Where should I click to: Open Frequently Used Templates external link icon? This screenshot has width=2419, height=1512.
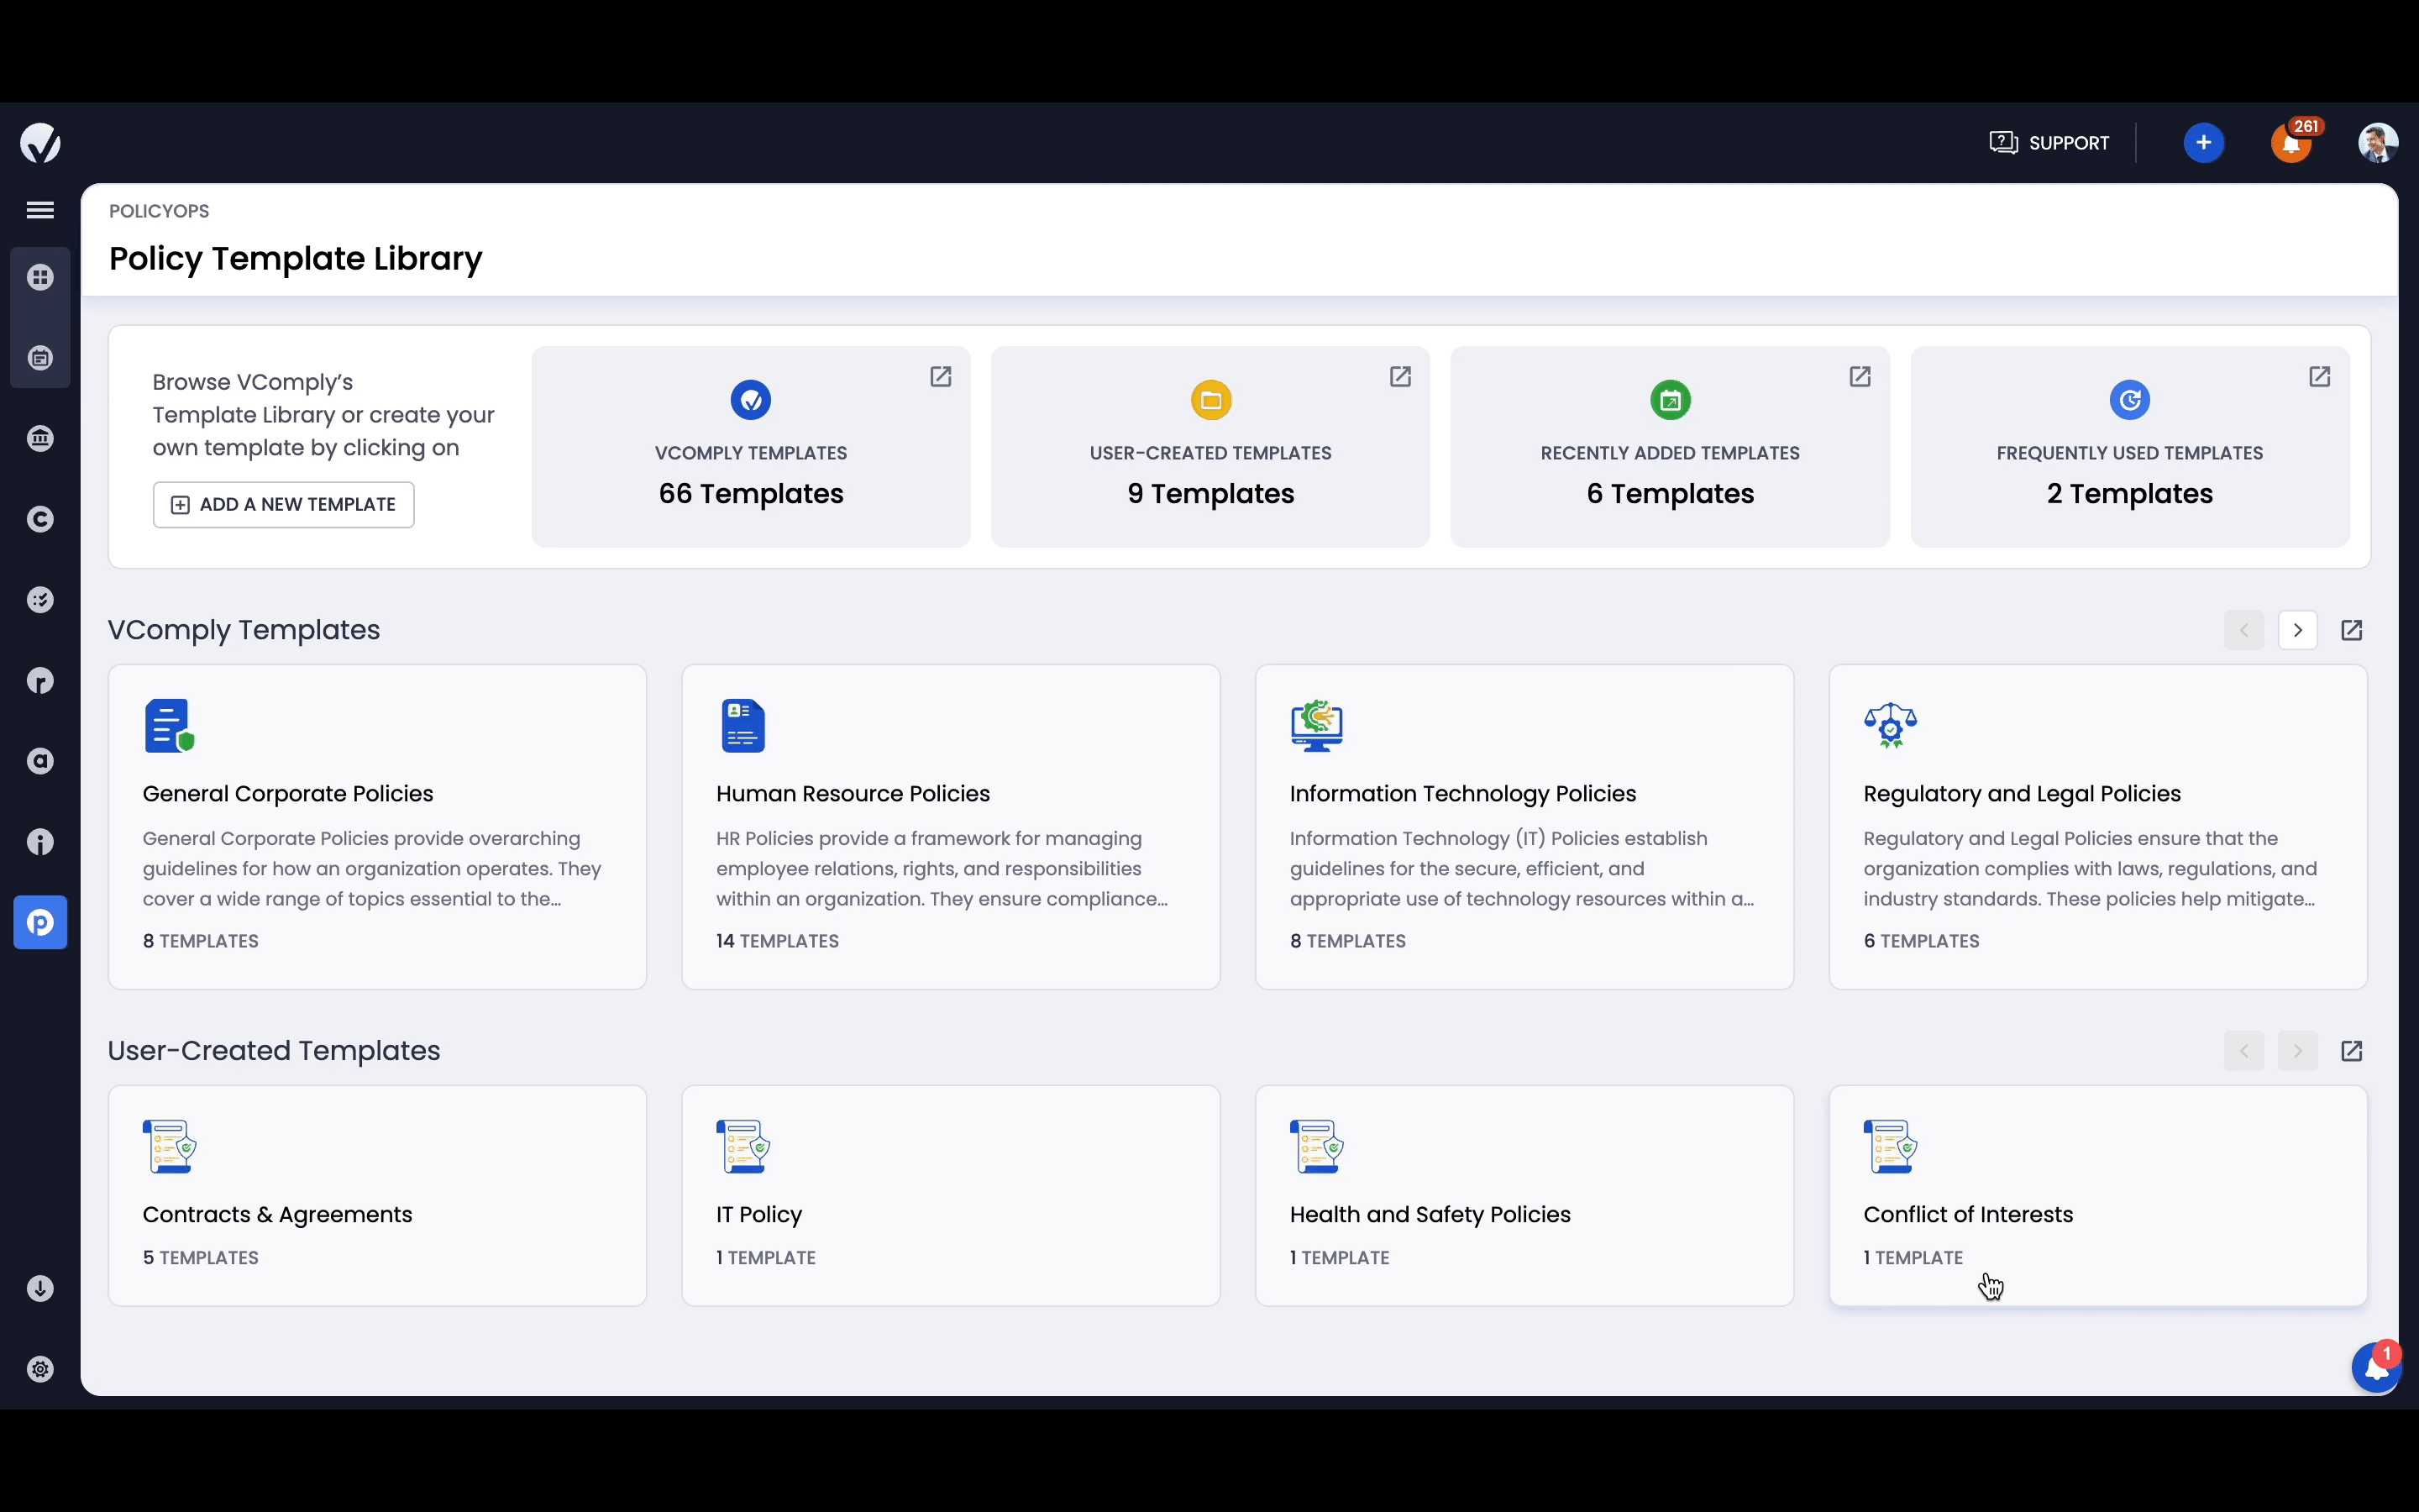(2319, 377)
